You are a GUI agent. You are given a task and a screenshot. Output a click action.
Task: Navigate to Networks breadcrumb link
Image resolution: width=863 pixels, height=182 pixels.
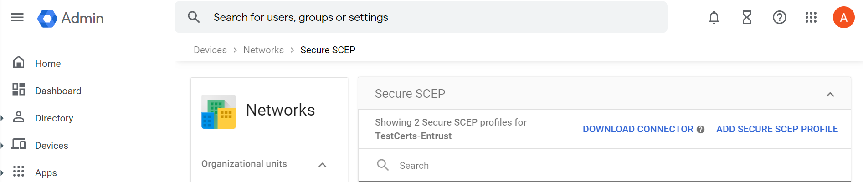[263, 50]
